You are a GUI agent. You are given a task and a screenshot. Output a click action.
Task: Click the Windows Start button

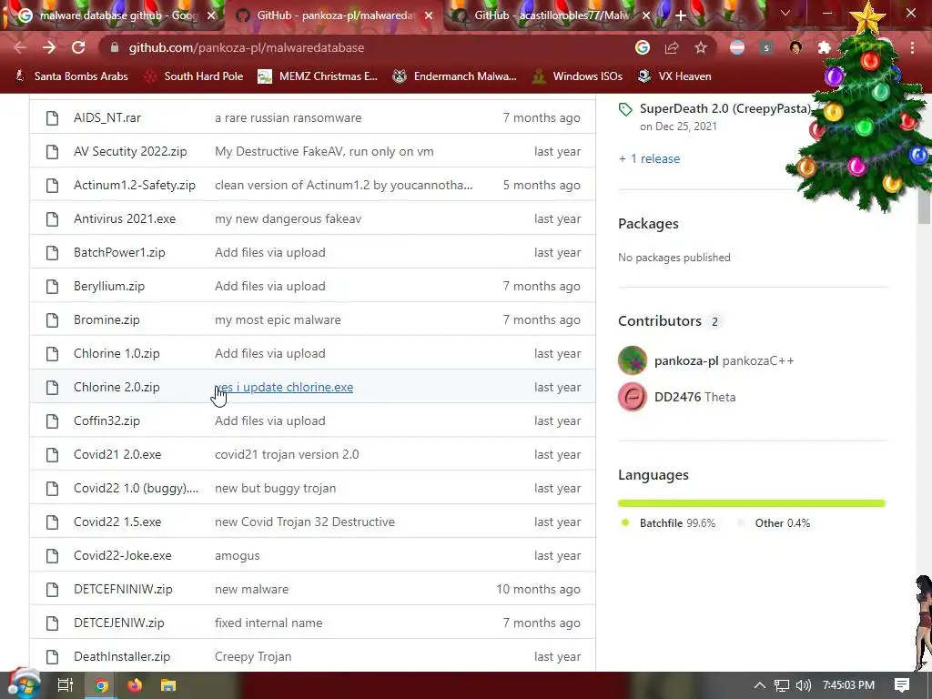[x=23, y=685]
